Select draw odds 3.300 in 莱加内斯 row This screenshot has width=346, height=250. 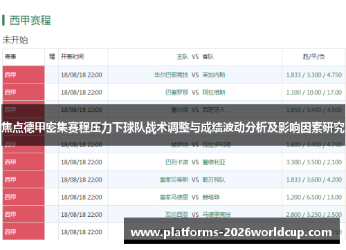coord(313,75)
